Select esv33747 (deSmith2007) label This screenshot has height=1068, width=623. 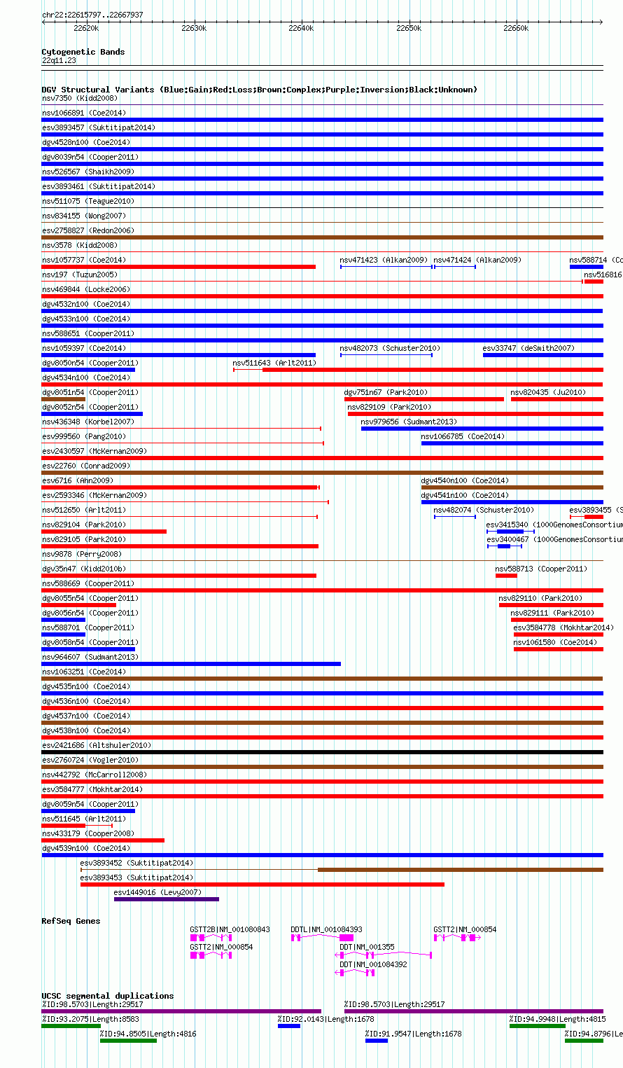(528, 348)
